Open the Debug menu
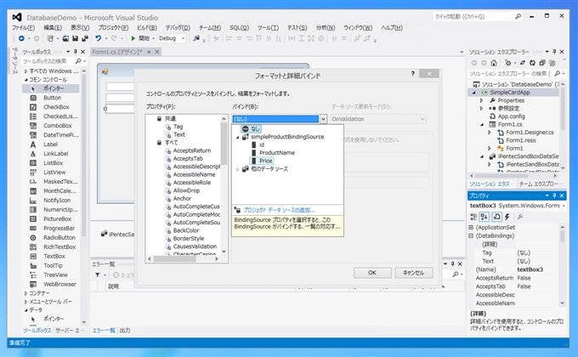Viewport: 578px width, 357px height. click(178, 28)
